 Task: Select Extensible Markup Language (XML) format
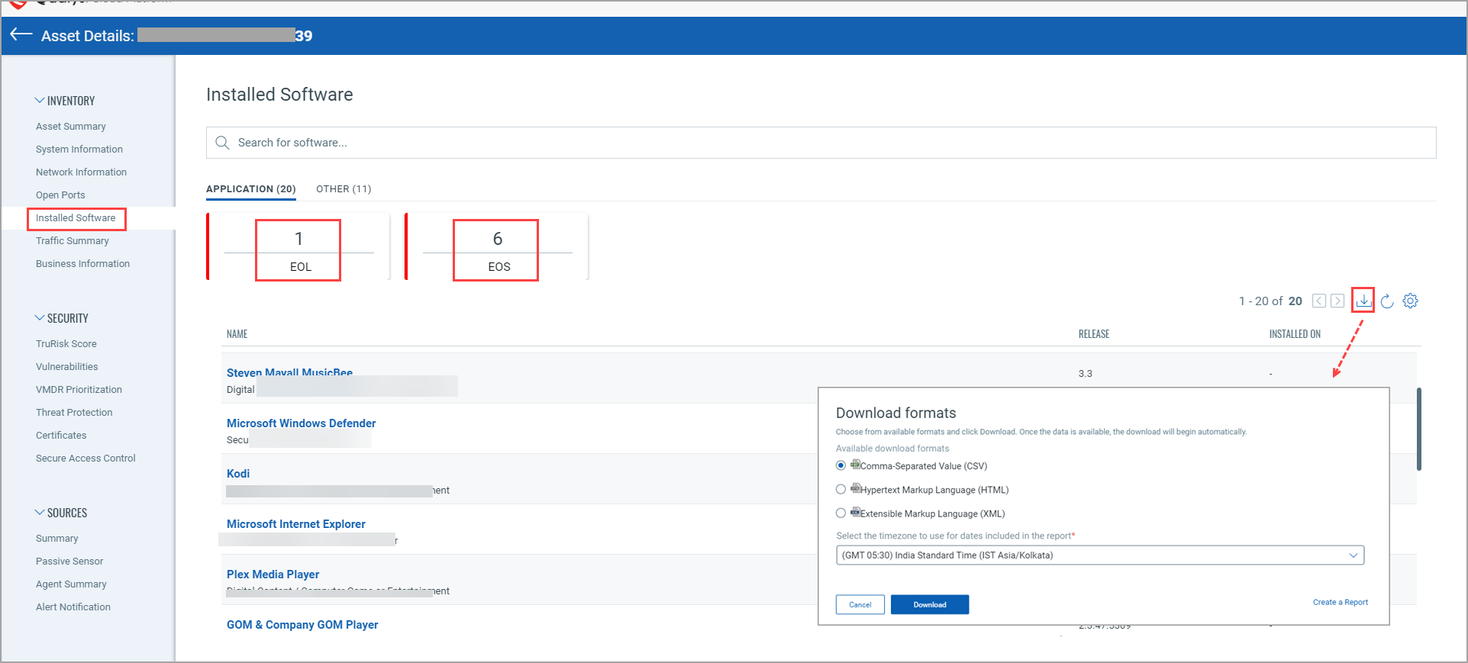840,513
